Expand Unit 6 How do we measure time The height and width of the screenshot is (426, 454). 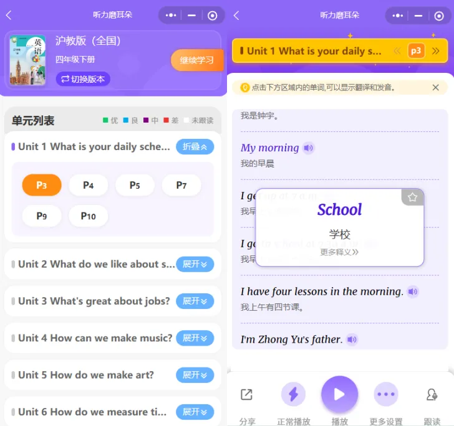click(195, 412)
